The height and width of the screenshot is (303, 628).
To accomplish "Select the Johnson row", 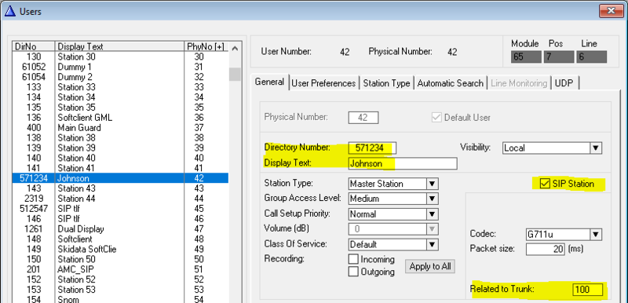I will 120,178.
